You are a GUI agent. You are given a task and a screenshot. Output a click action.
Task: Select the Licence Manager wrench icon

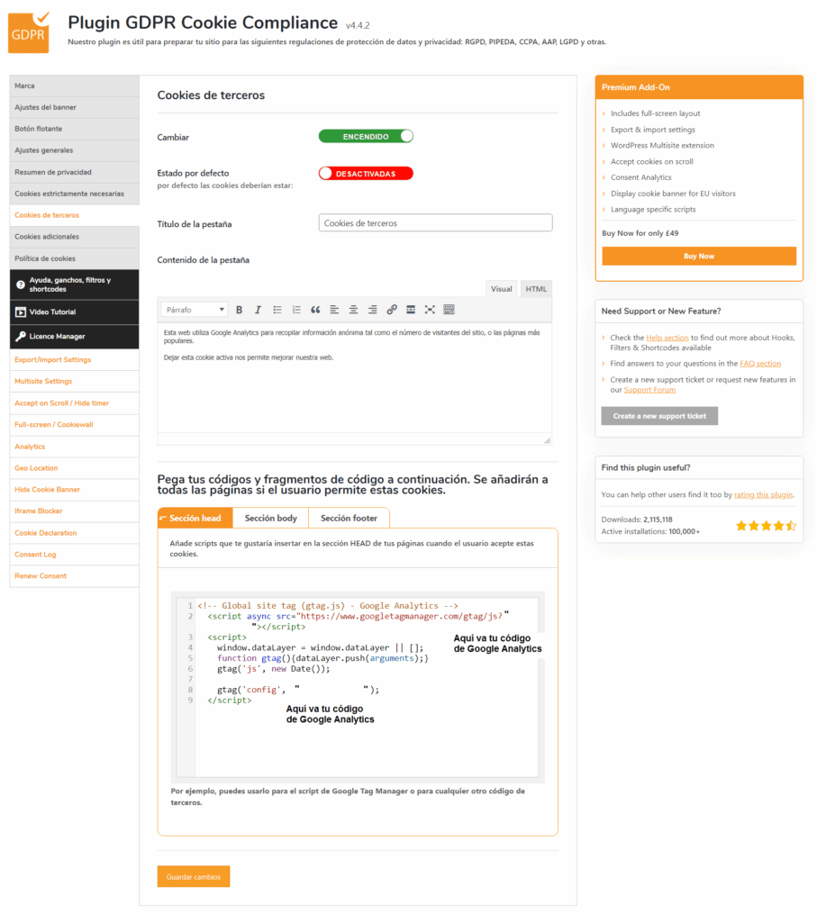coord(20,338)
